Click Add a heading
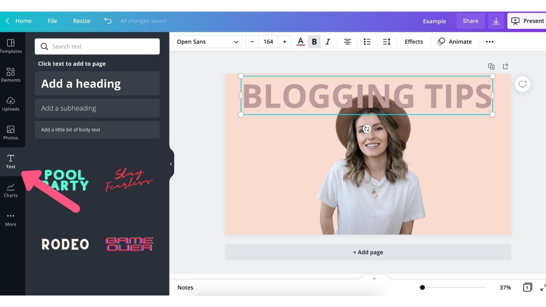This screenshot has height=307, width=546. (97, 83)
